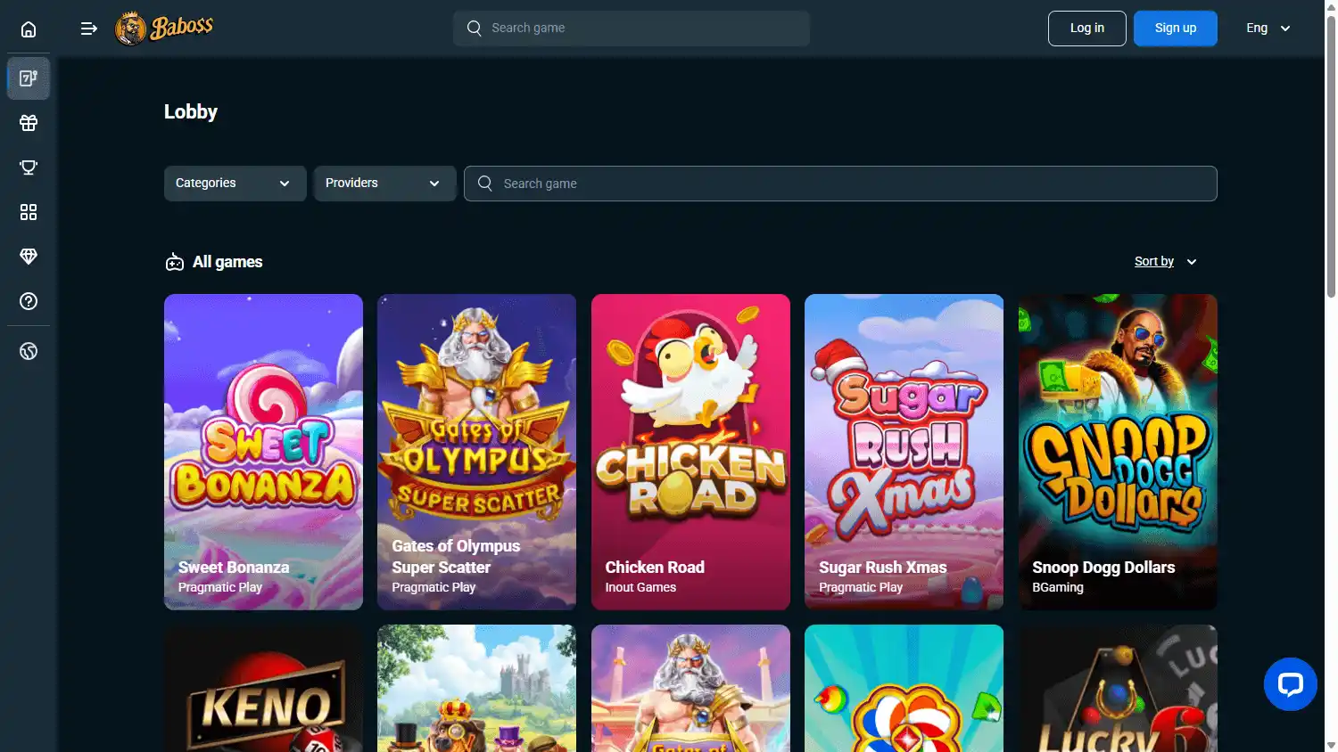Click the Baboss logo

coord(164,29)
